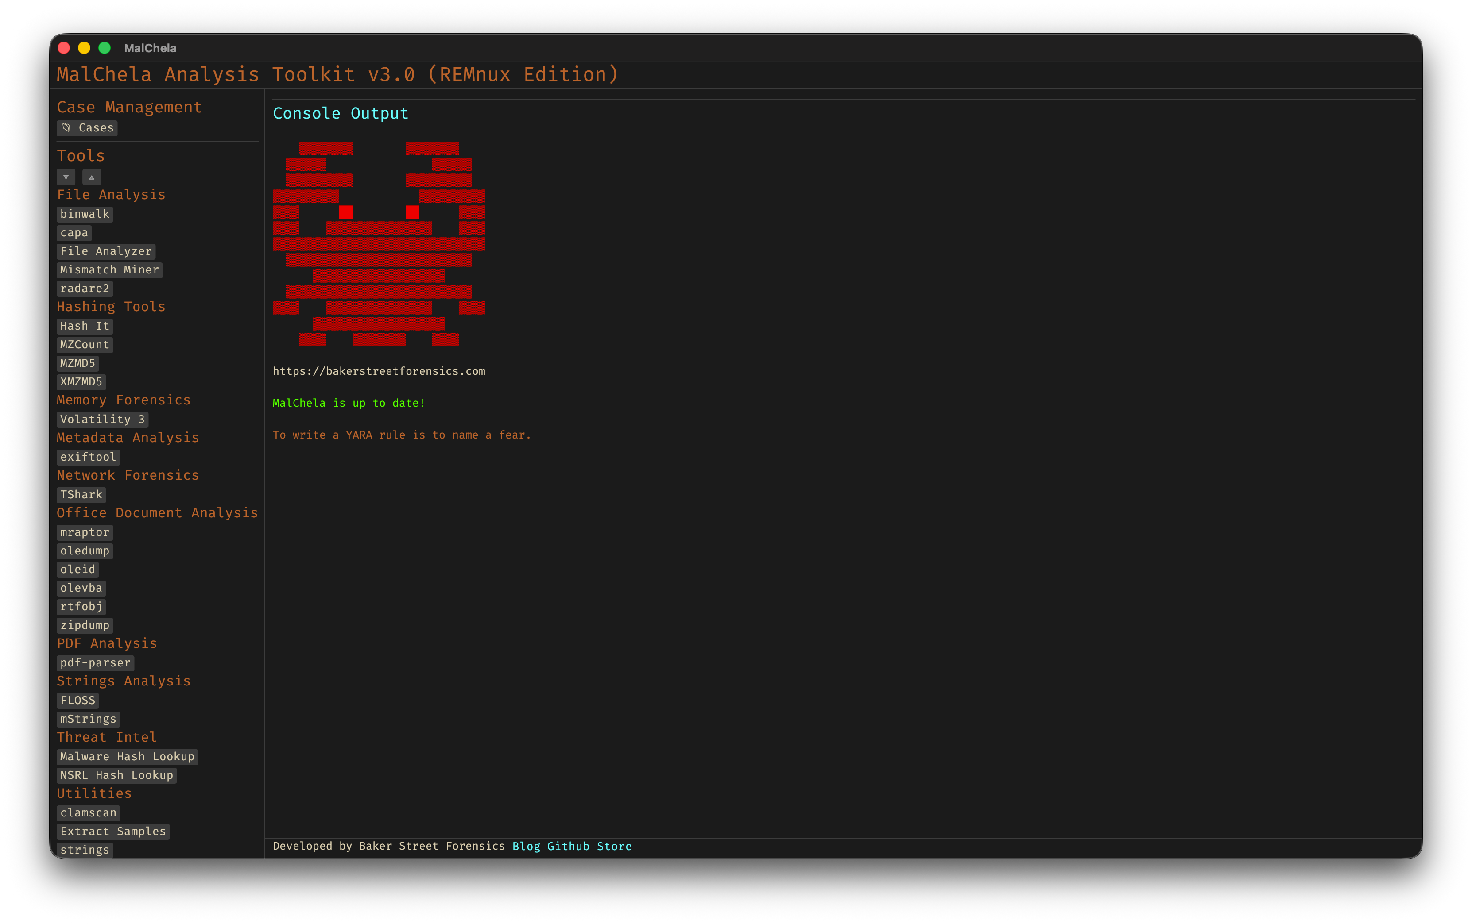Viewport: 1472px width, 924px height.
Task: Run FLOSS tool
Action: pyautogui.click(x=77, y=701)
